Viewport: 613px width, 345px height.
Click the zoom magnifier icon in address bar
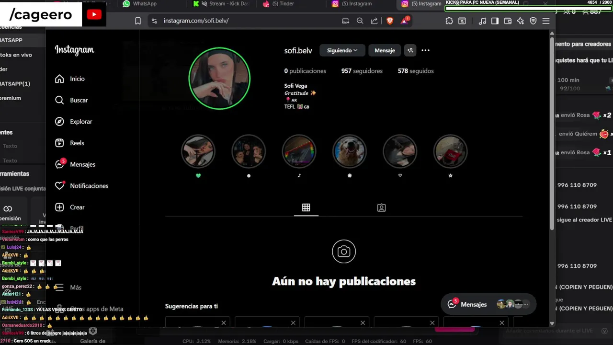coord(360,21)
